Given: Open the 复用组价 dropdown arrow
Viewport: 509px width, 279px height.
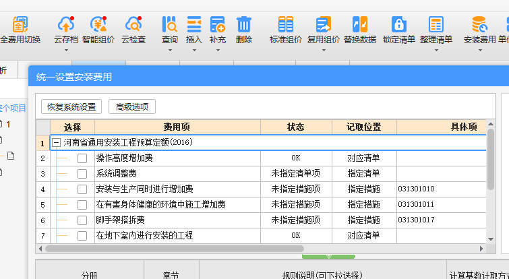Looking at the screenshot, I should [x=324, y=51].
